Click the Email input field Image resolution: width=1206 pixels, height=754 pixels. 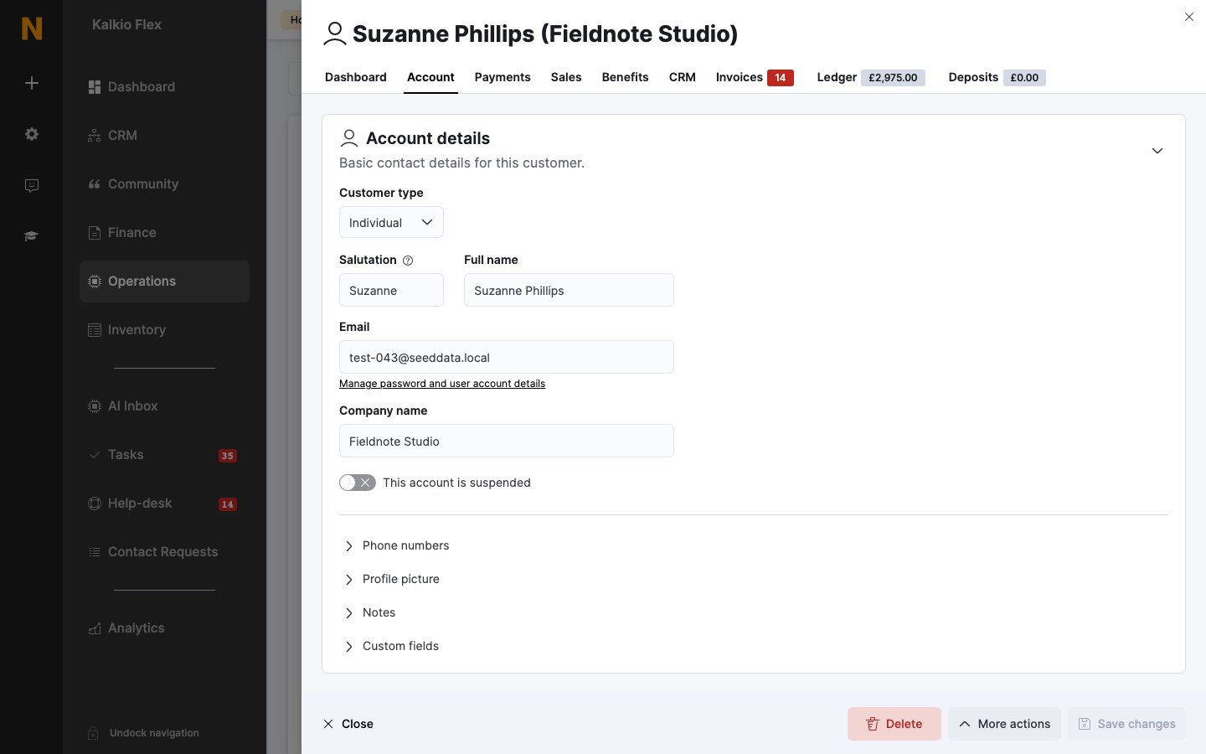point(507,357)
